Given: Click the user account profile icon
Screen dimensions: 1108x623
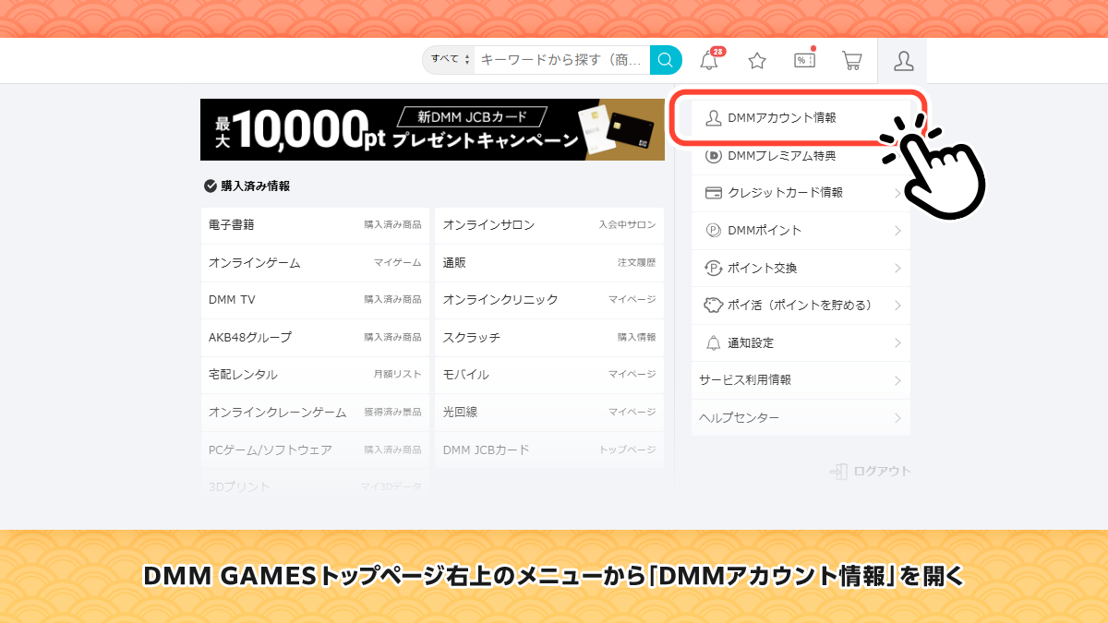Looking at the screenshot, I should pyautogui.click(x=903, y=61).
